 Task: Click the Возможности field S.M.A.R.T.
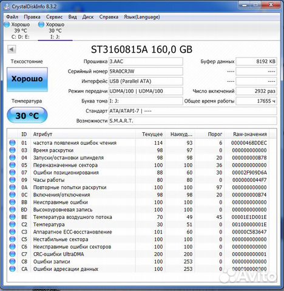[x=193, y=121]
